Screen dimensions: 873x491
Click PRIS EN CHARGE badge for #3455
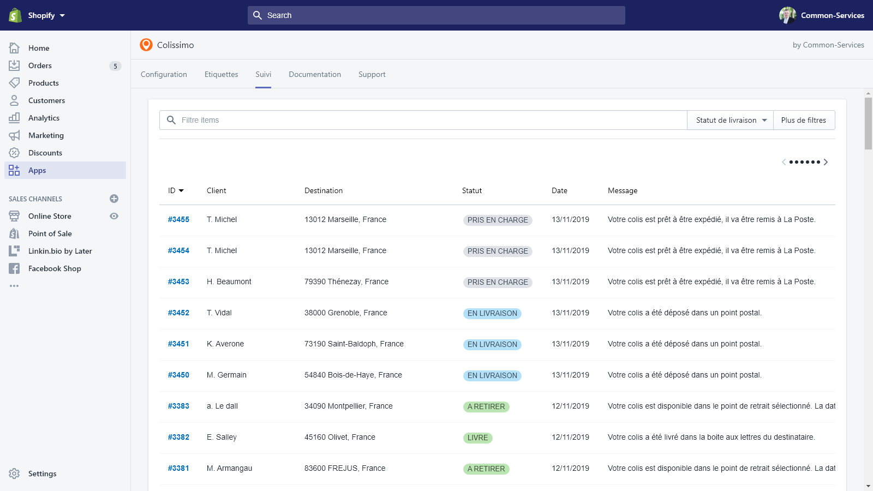(x=498, y=220)
